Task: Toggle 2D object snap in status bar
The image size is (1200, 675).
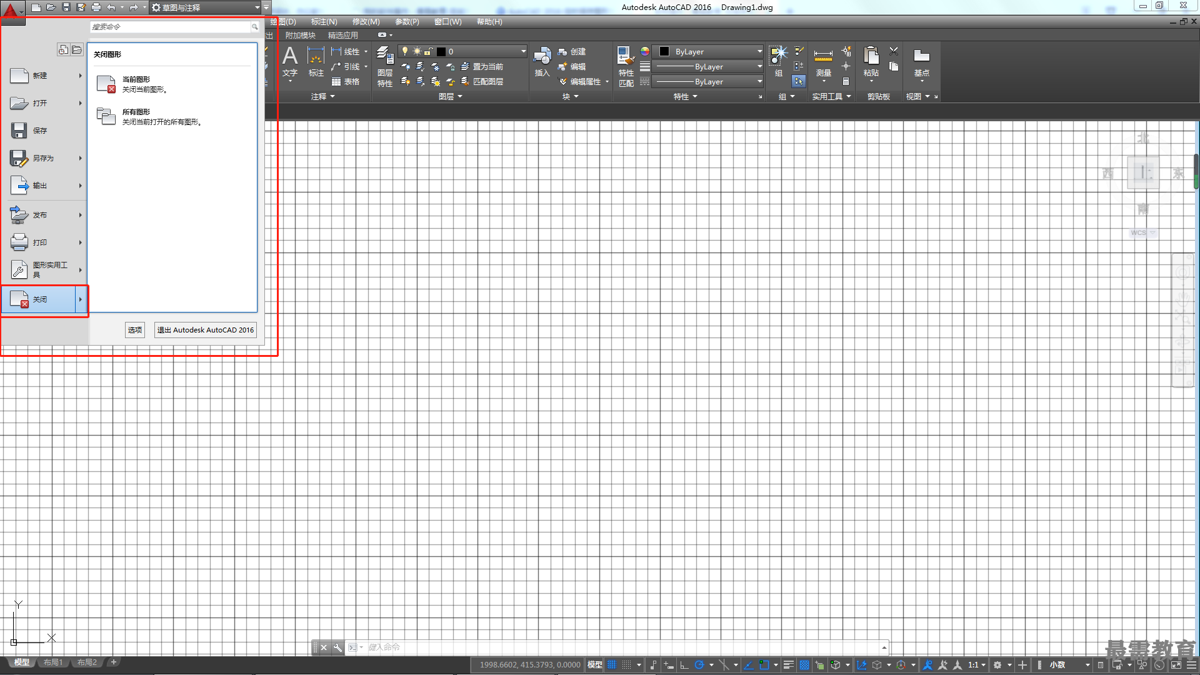Action: click(764, 665)
